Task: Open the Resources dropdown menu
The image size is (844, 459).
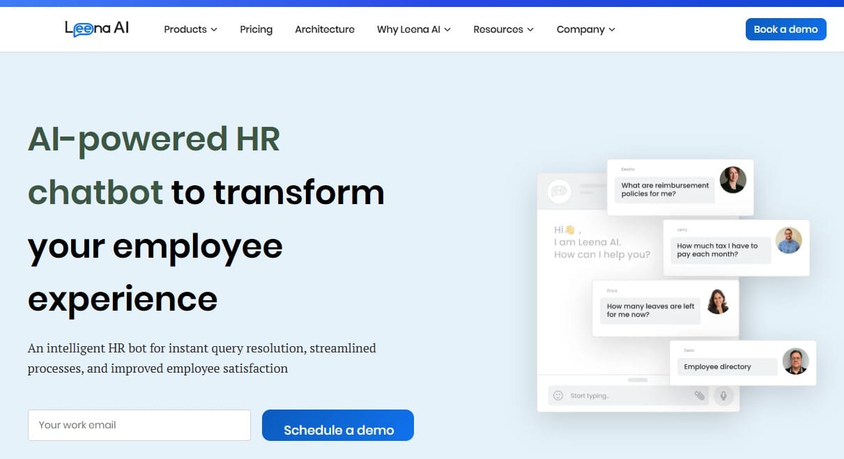Action: click(x=503, y=29)
